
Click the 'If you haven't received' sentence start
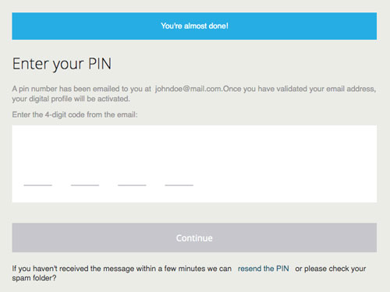(51, 269)
